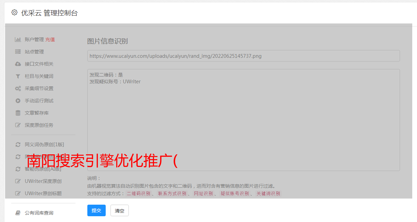Image resolution: width=417 pixels, height=222 pixels.
Task: Focus the image URL input field
Action: pyautogui.click(x=243, y=56)
